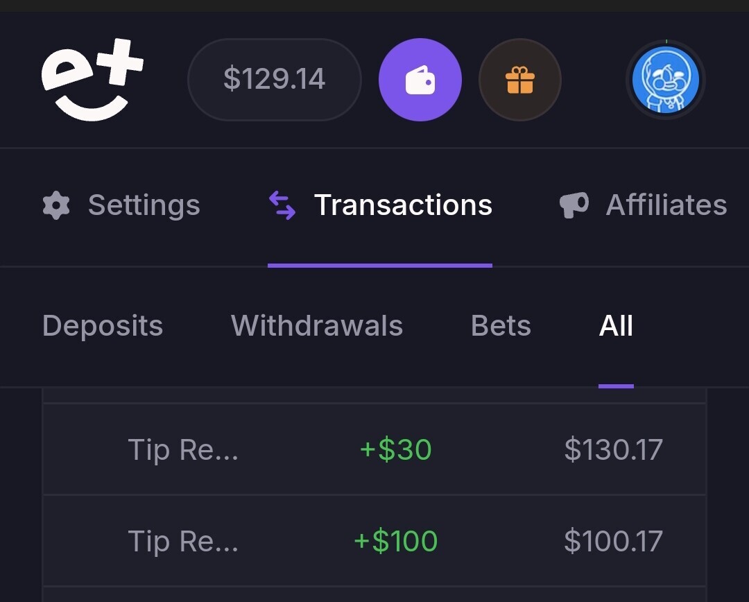749x602 pixels.
Task: Open the +$30 tip received row
Action: [374, 449]
